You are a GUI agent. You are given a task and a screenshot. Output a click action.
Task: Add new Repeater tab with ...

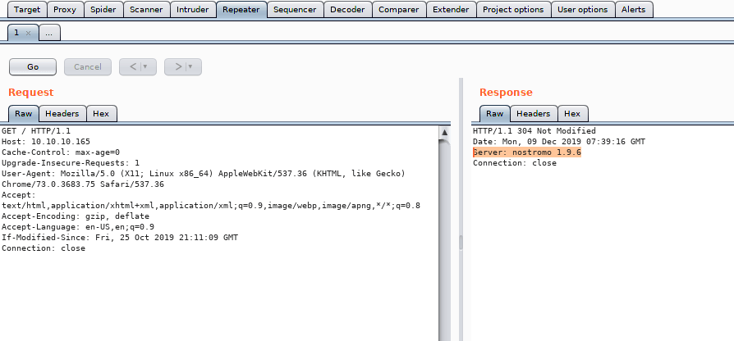[49, 33]
